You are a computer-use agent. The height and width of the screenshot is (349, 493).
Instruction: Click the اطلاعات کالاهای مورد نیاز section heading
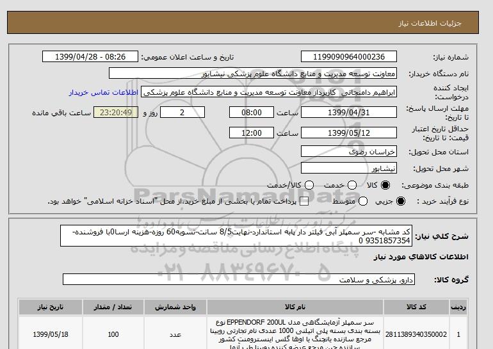421,257
